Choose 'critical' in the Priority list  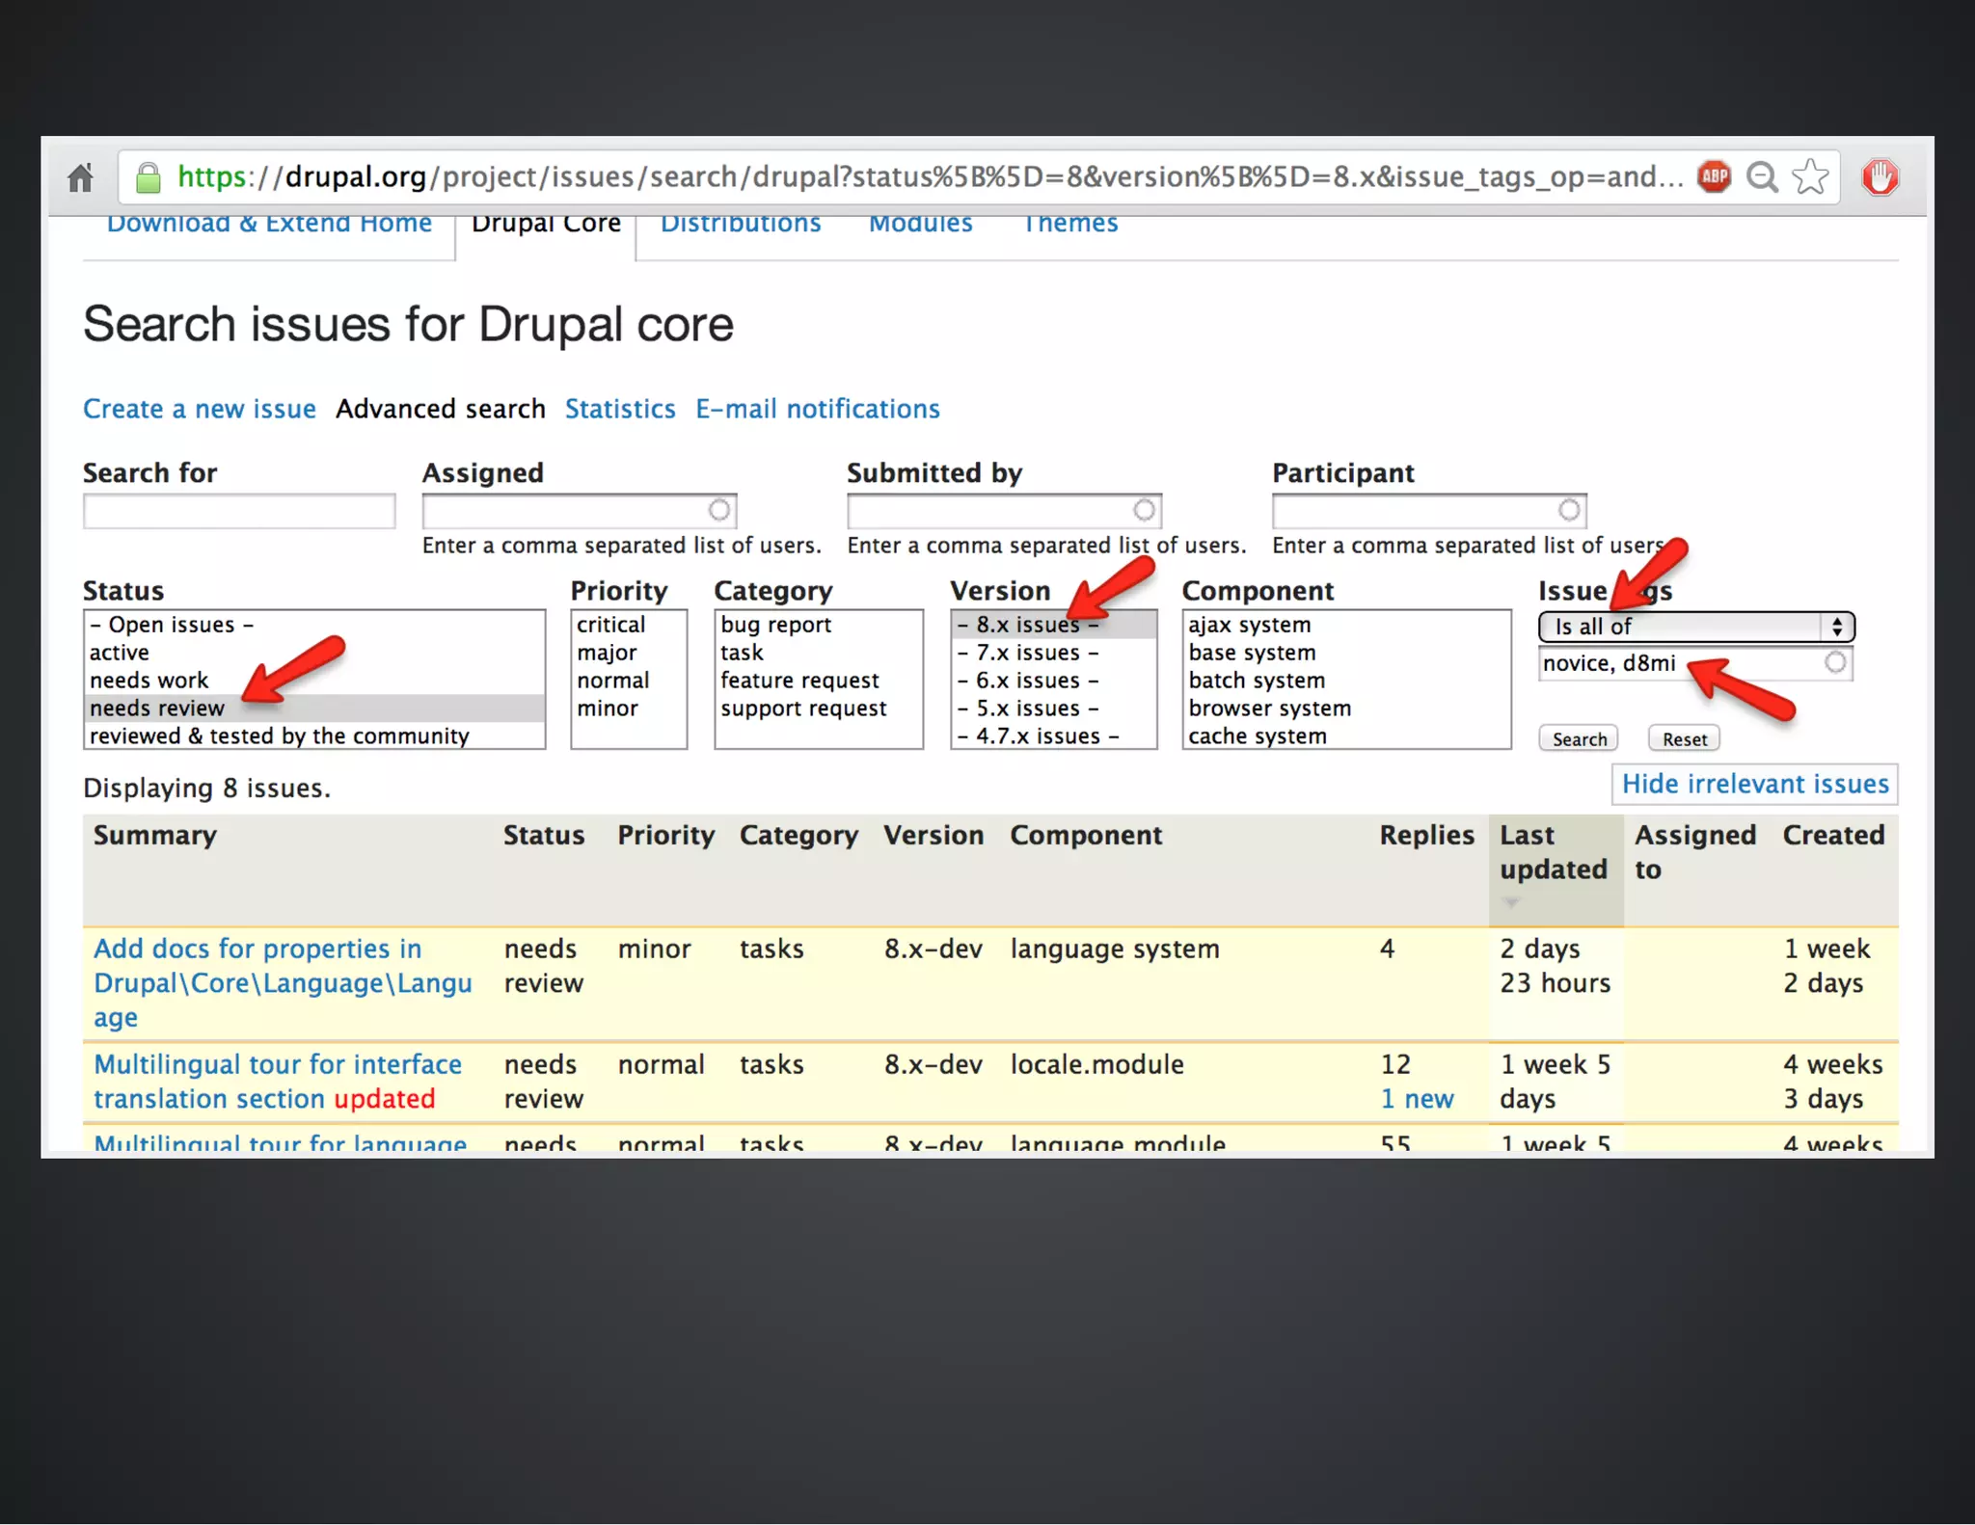[x=610, y=626]
